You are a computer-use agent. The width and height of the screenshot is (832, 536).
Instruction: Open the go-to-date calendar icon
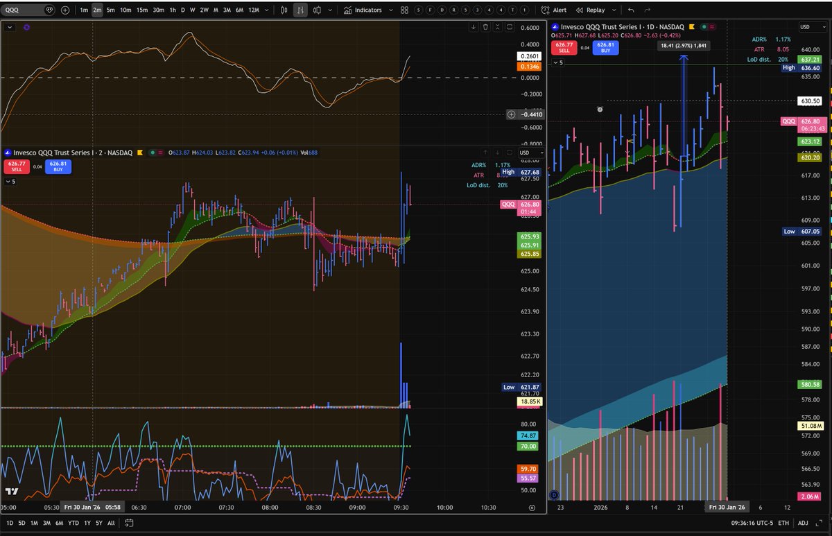click(x=129, y=522)
